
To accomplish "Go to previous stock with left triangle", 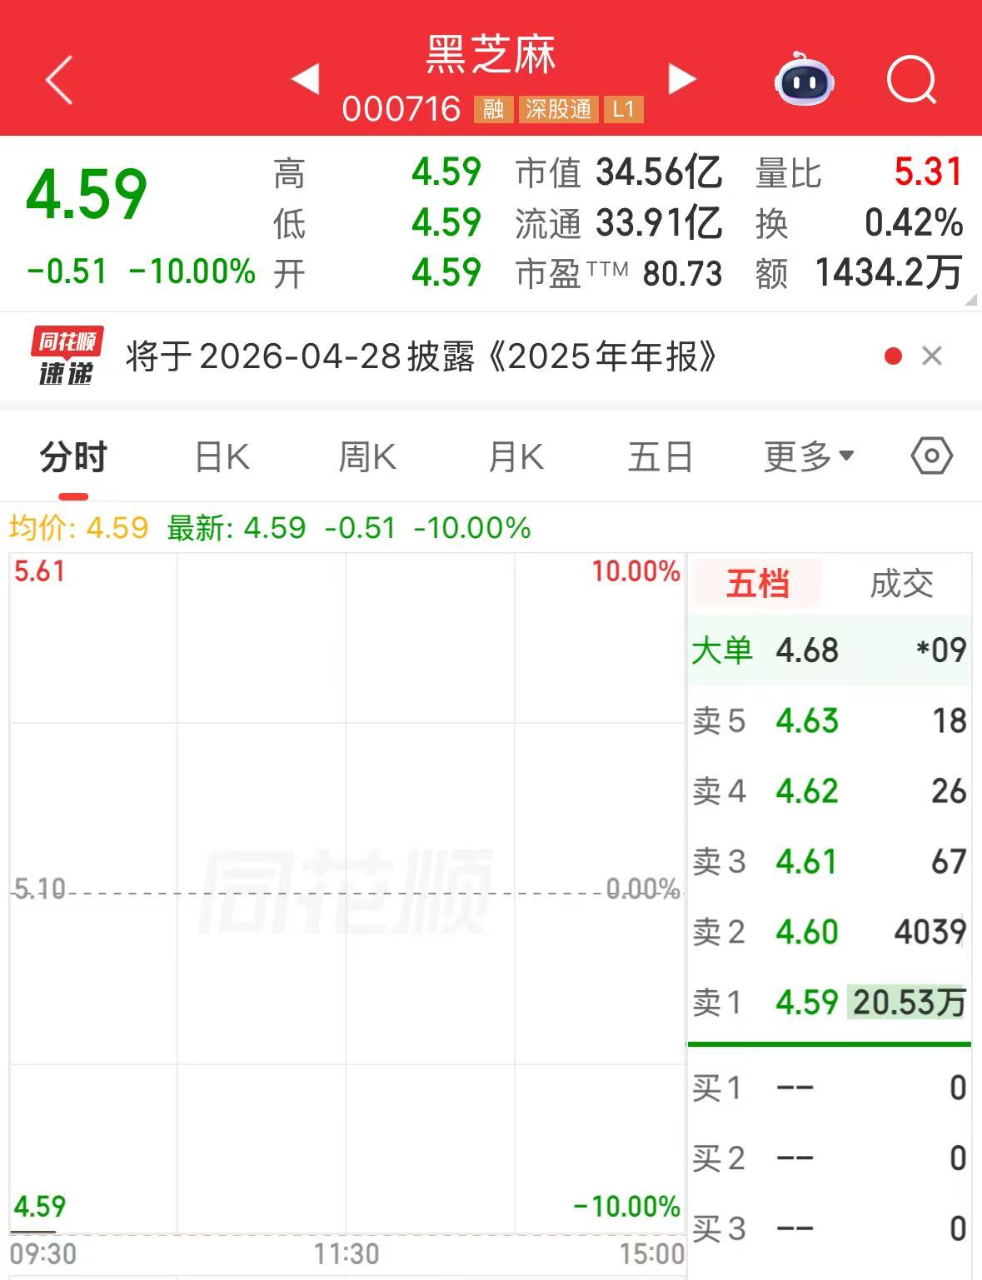I will click(x=306, y=80).
